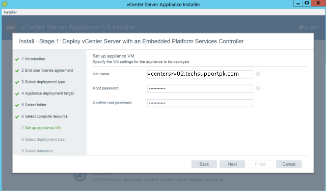Click the Root password info icon

[x=258, y=88]
